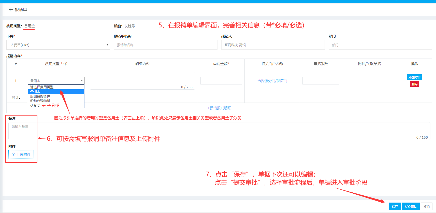The width and height of the screenshot is (436, 213).
Task: Open the 选择服务商/供应商 link
Action: (x=272, y=81)
